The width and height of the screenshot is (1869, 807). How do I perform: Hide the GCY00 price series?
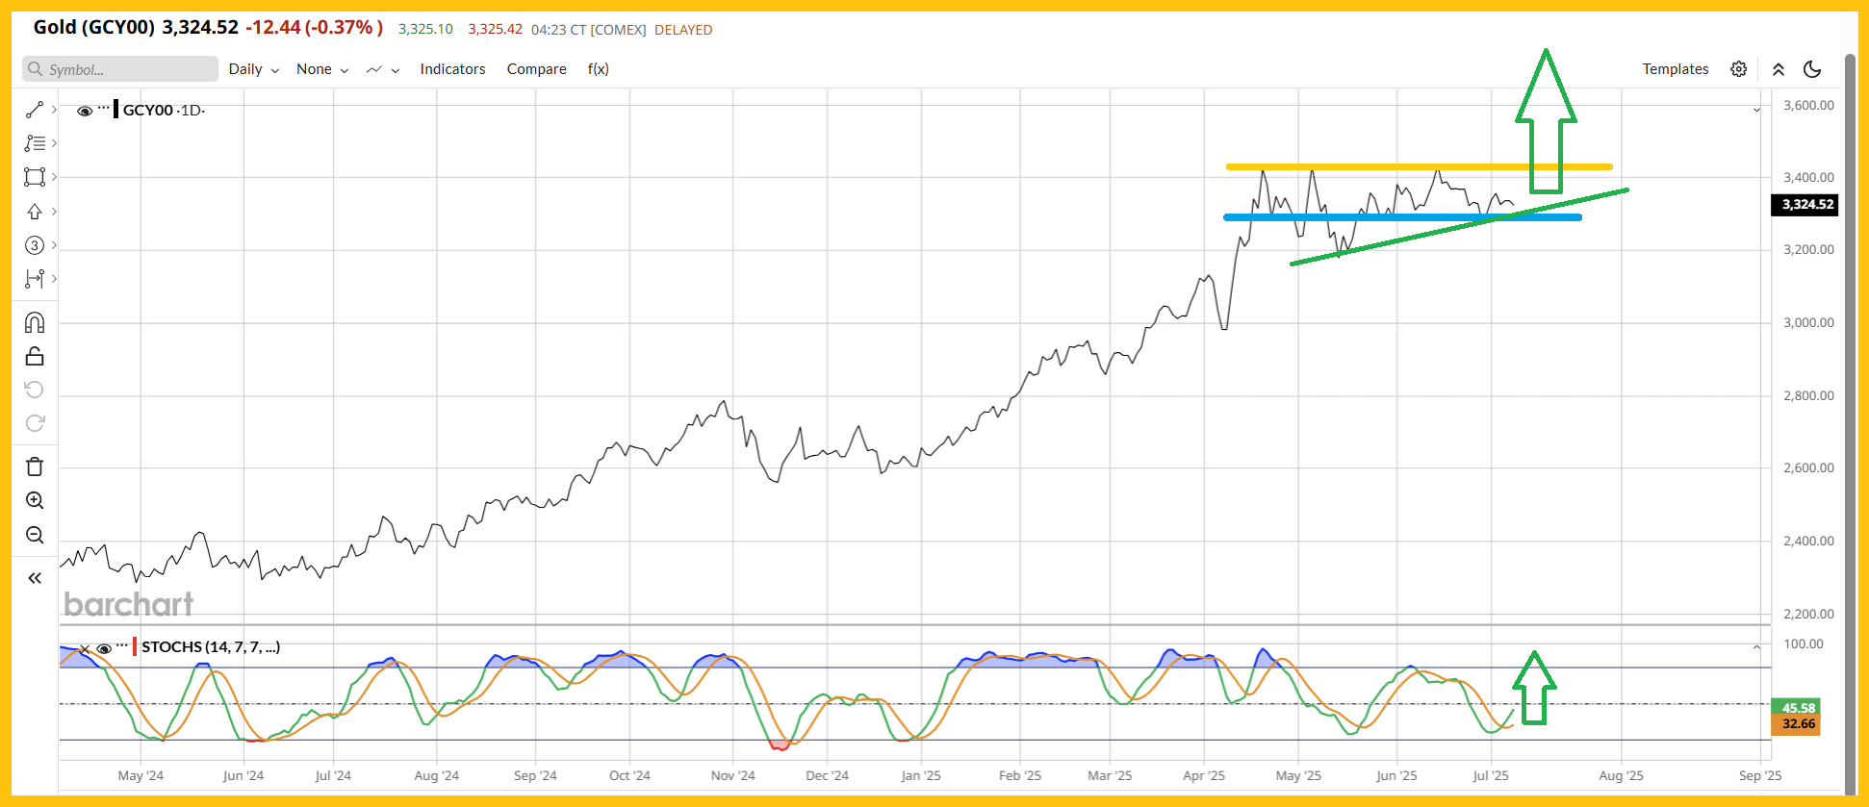(85, 111)
